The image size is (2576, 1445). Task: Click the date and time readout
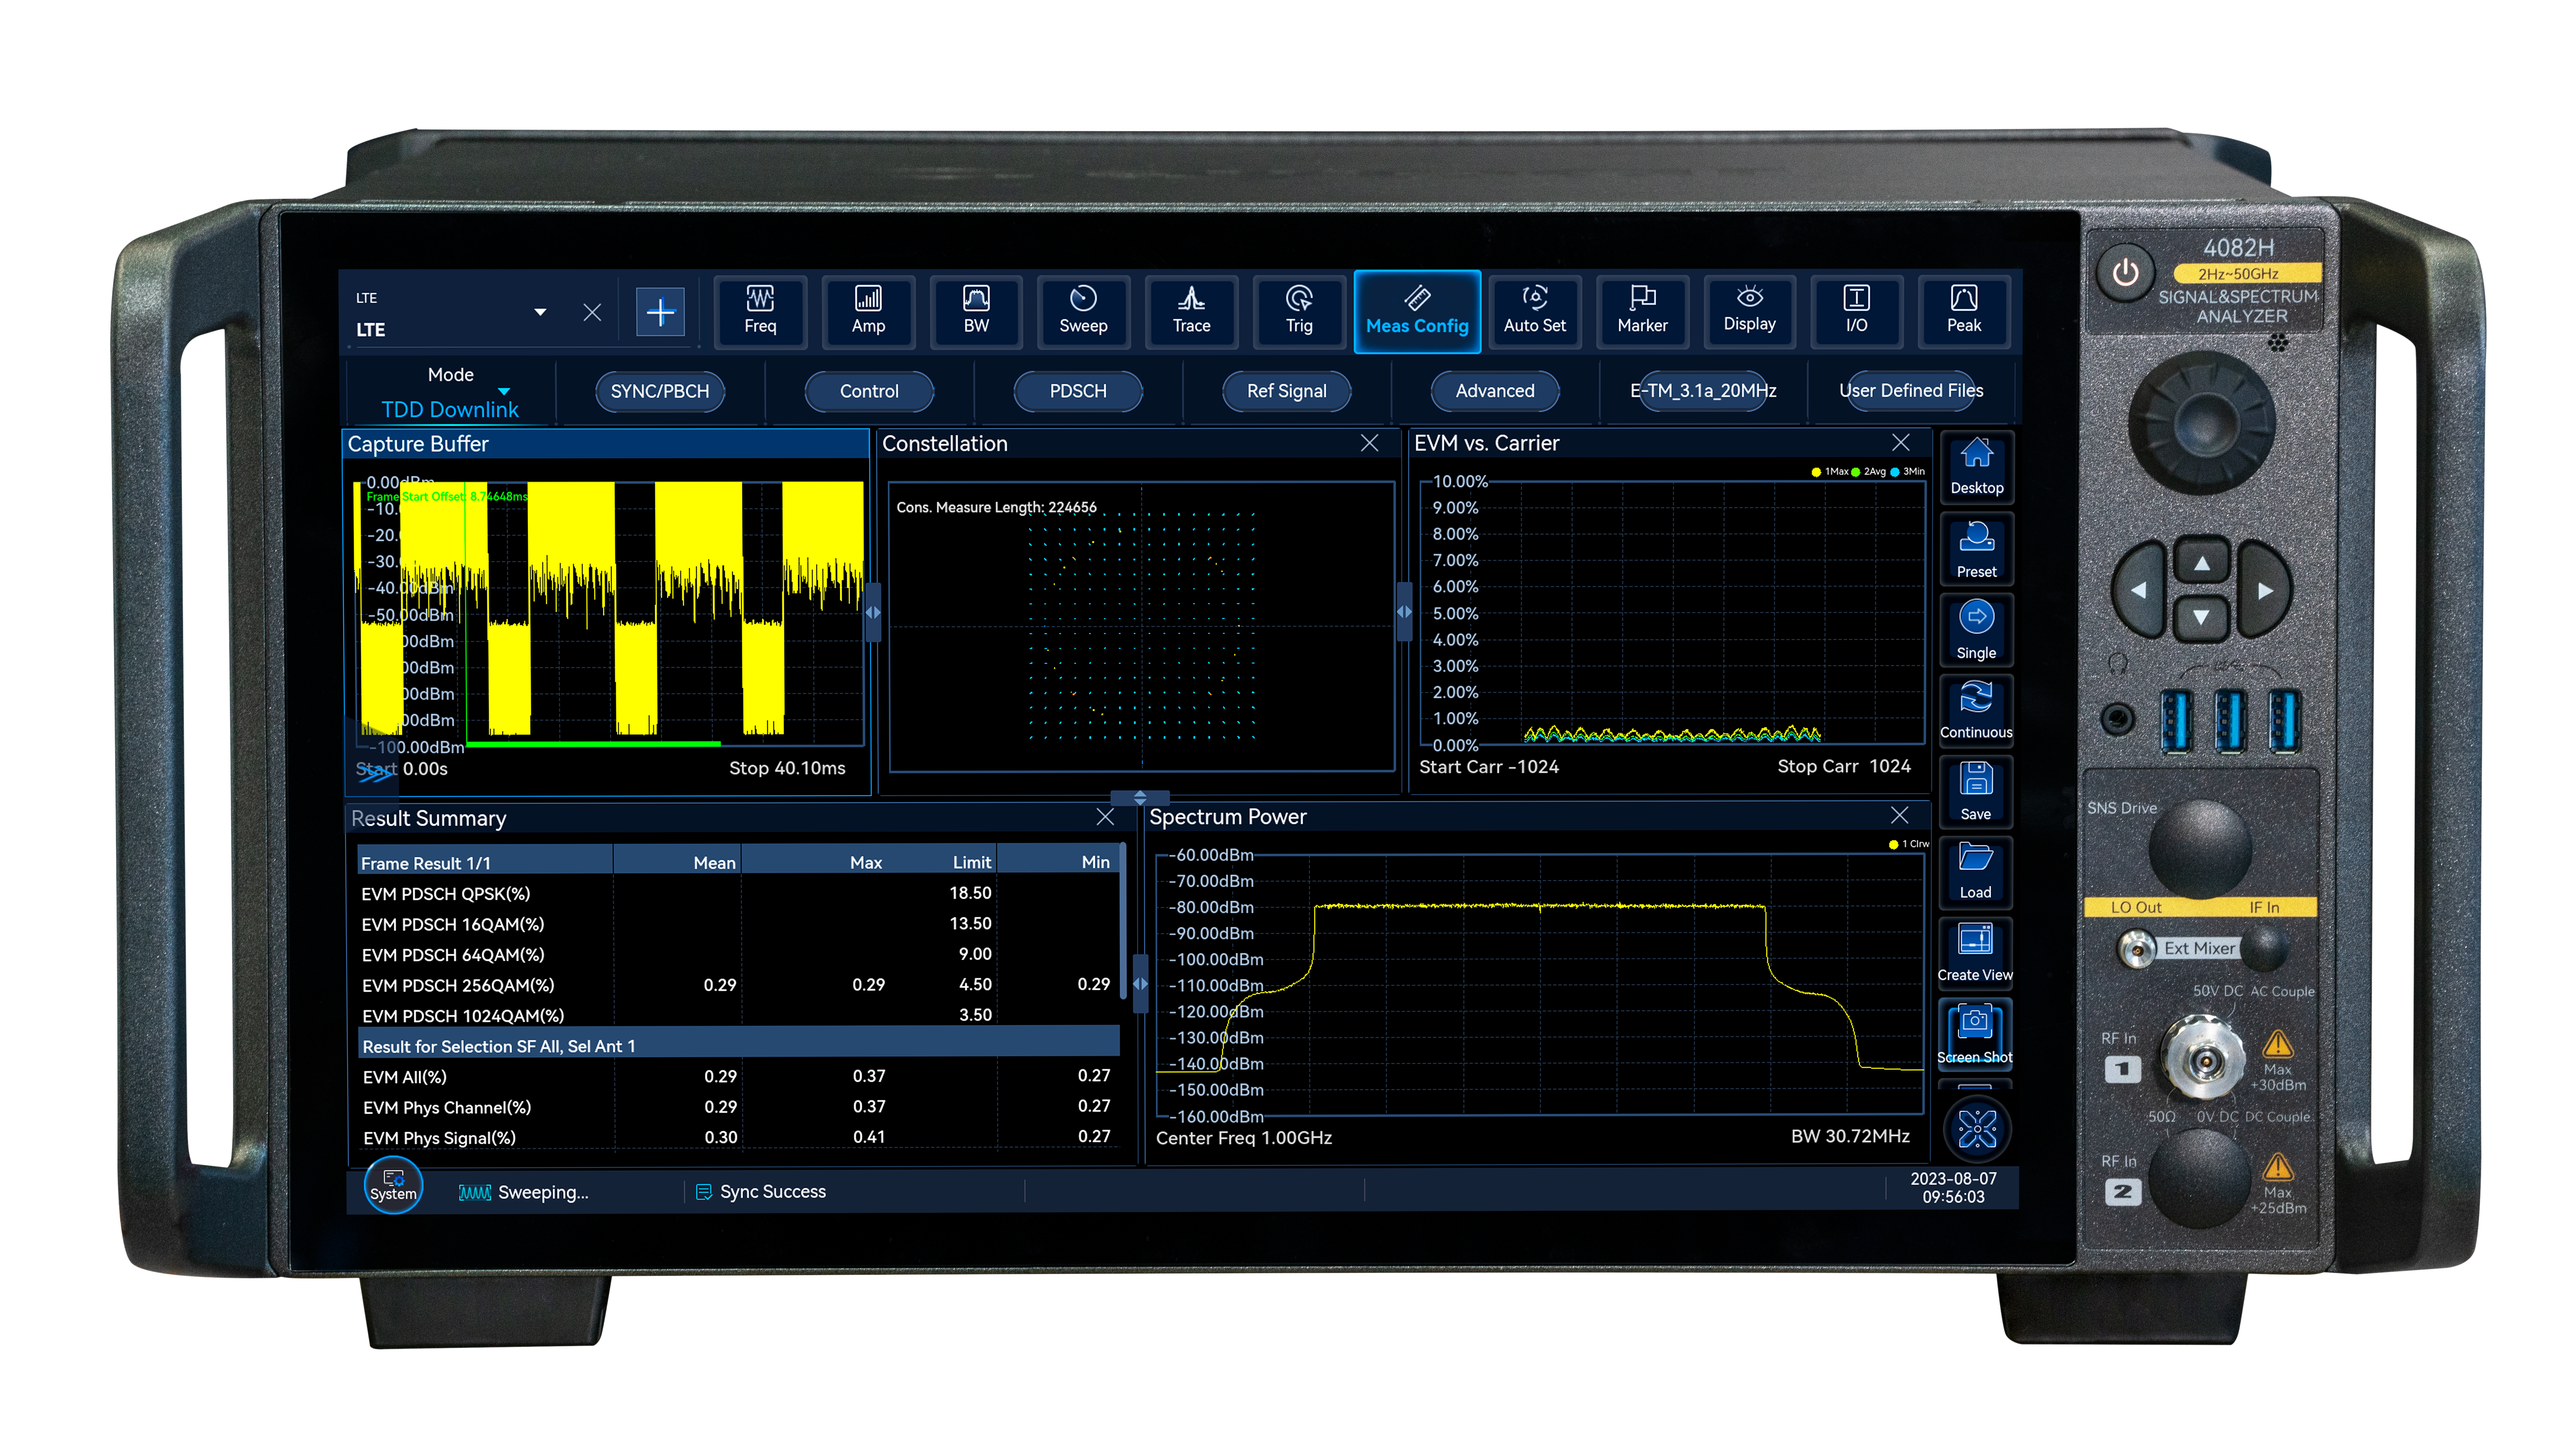tap(1953, 1188)
